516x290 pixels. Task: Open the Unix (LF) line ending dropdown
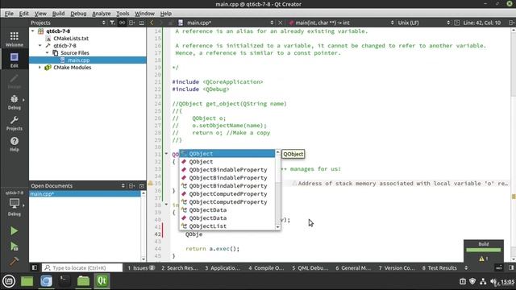pos(423,23)
